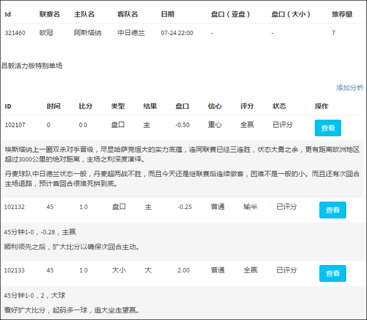Select ID cell 102132

tap(14, 207)
